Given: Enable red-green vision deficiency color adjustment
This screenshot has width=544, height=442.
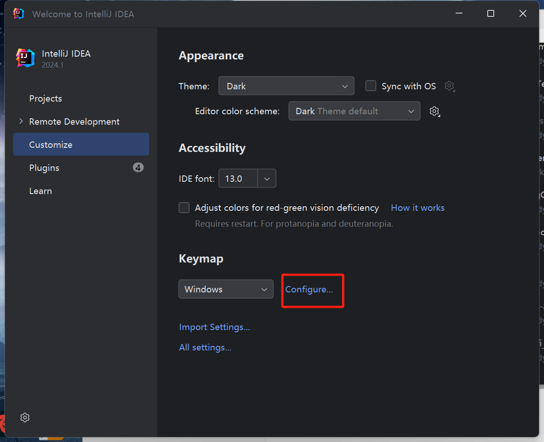Looking at the screenshot, I should (184, 208).
